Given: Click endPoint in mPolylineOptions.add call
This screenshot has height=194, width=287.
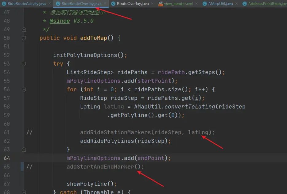Looking at the screenshot, I should [151, 158].
